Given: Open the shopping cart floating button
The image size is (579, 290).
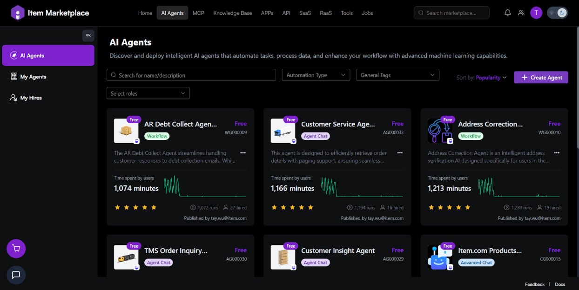Looking at the screenshot, I should pyautogui.click(x=16, y=249).
